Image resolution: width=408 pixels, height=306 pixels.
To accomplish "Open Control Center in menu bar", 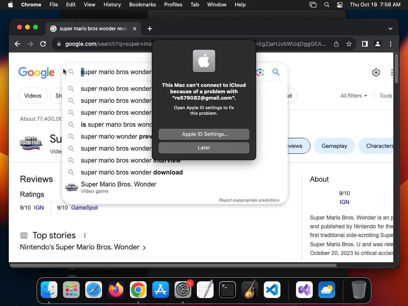I will pyautogui.click(x=340, y=5).
